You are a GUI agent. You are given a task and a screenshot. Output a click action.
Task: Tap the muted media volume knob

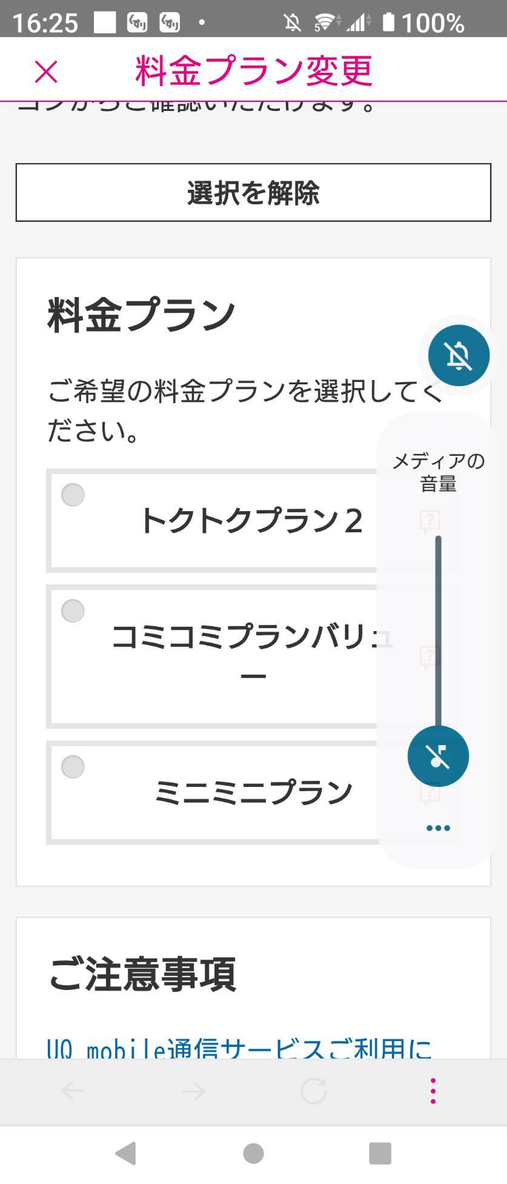pos(438,755)
